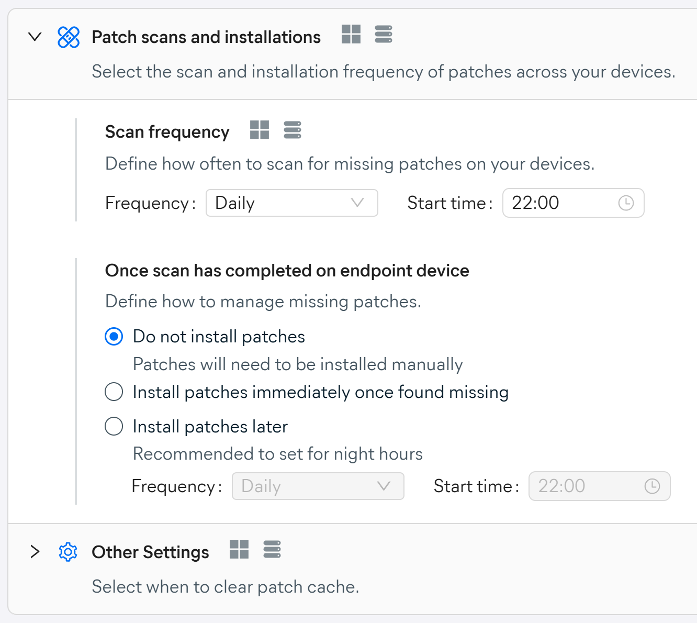Click Windows icon beside Patch scans and installations
The height and width of the screenshot is (623, 697).
pos(351,35)
